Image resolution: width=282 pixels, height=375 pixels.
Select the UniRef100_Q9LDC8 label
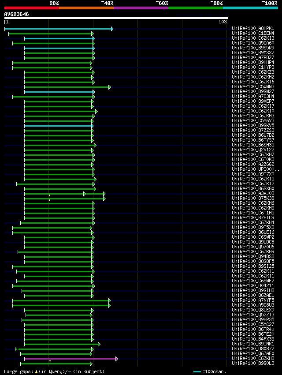253,242
